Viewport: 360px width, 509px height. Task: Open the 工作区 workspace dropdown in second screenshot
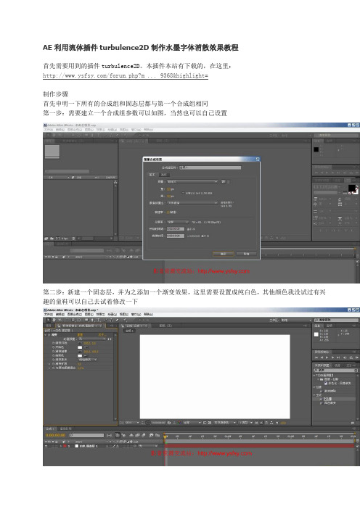click(296, 320)
